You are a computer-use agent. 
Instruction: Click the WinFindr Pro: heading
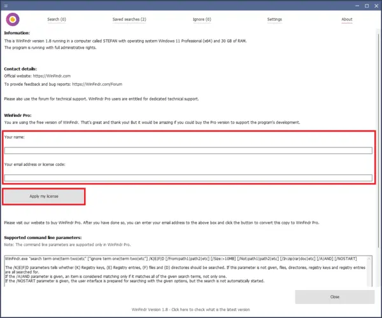tap(18, 115)
